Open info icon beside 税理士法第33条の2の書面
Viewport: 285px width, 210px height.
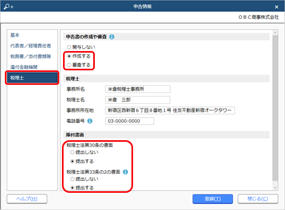click(126, 172)
